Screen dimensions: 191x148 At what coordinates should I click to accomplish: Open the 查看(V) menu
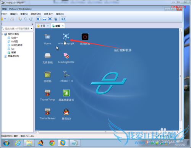pyautogui.click(x=24, y=14)
